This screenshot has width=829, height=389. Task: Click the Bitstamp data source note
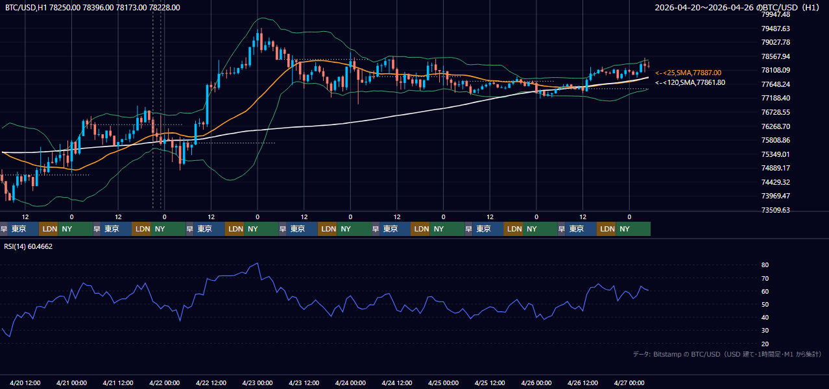click(x=727, y=354)
